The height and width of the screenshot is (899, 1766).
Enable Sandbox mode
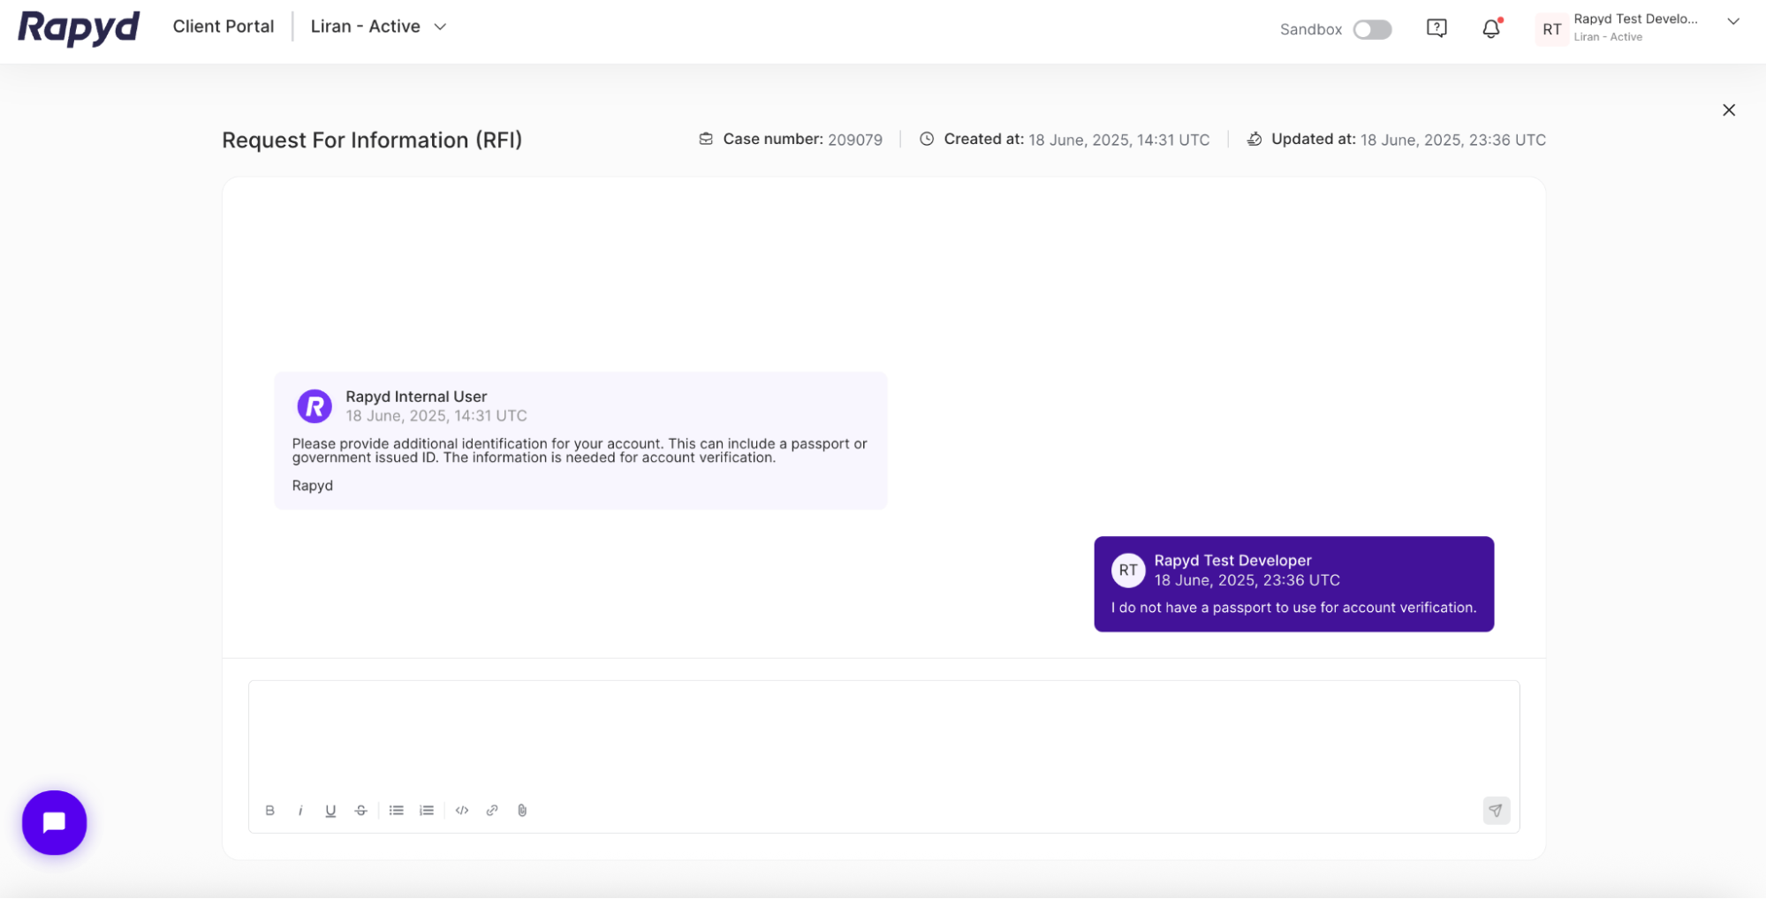click(1372, 29)
